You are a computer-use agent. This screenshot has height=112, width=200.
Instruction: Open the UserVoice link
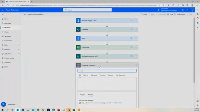coord(119,103)
